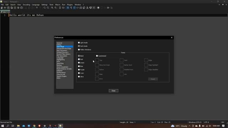Open the Auto-Completion preferences category
Viewport: 228px width, 128px height.
pyautogui.click(x=62, y=67)
